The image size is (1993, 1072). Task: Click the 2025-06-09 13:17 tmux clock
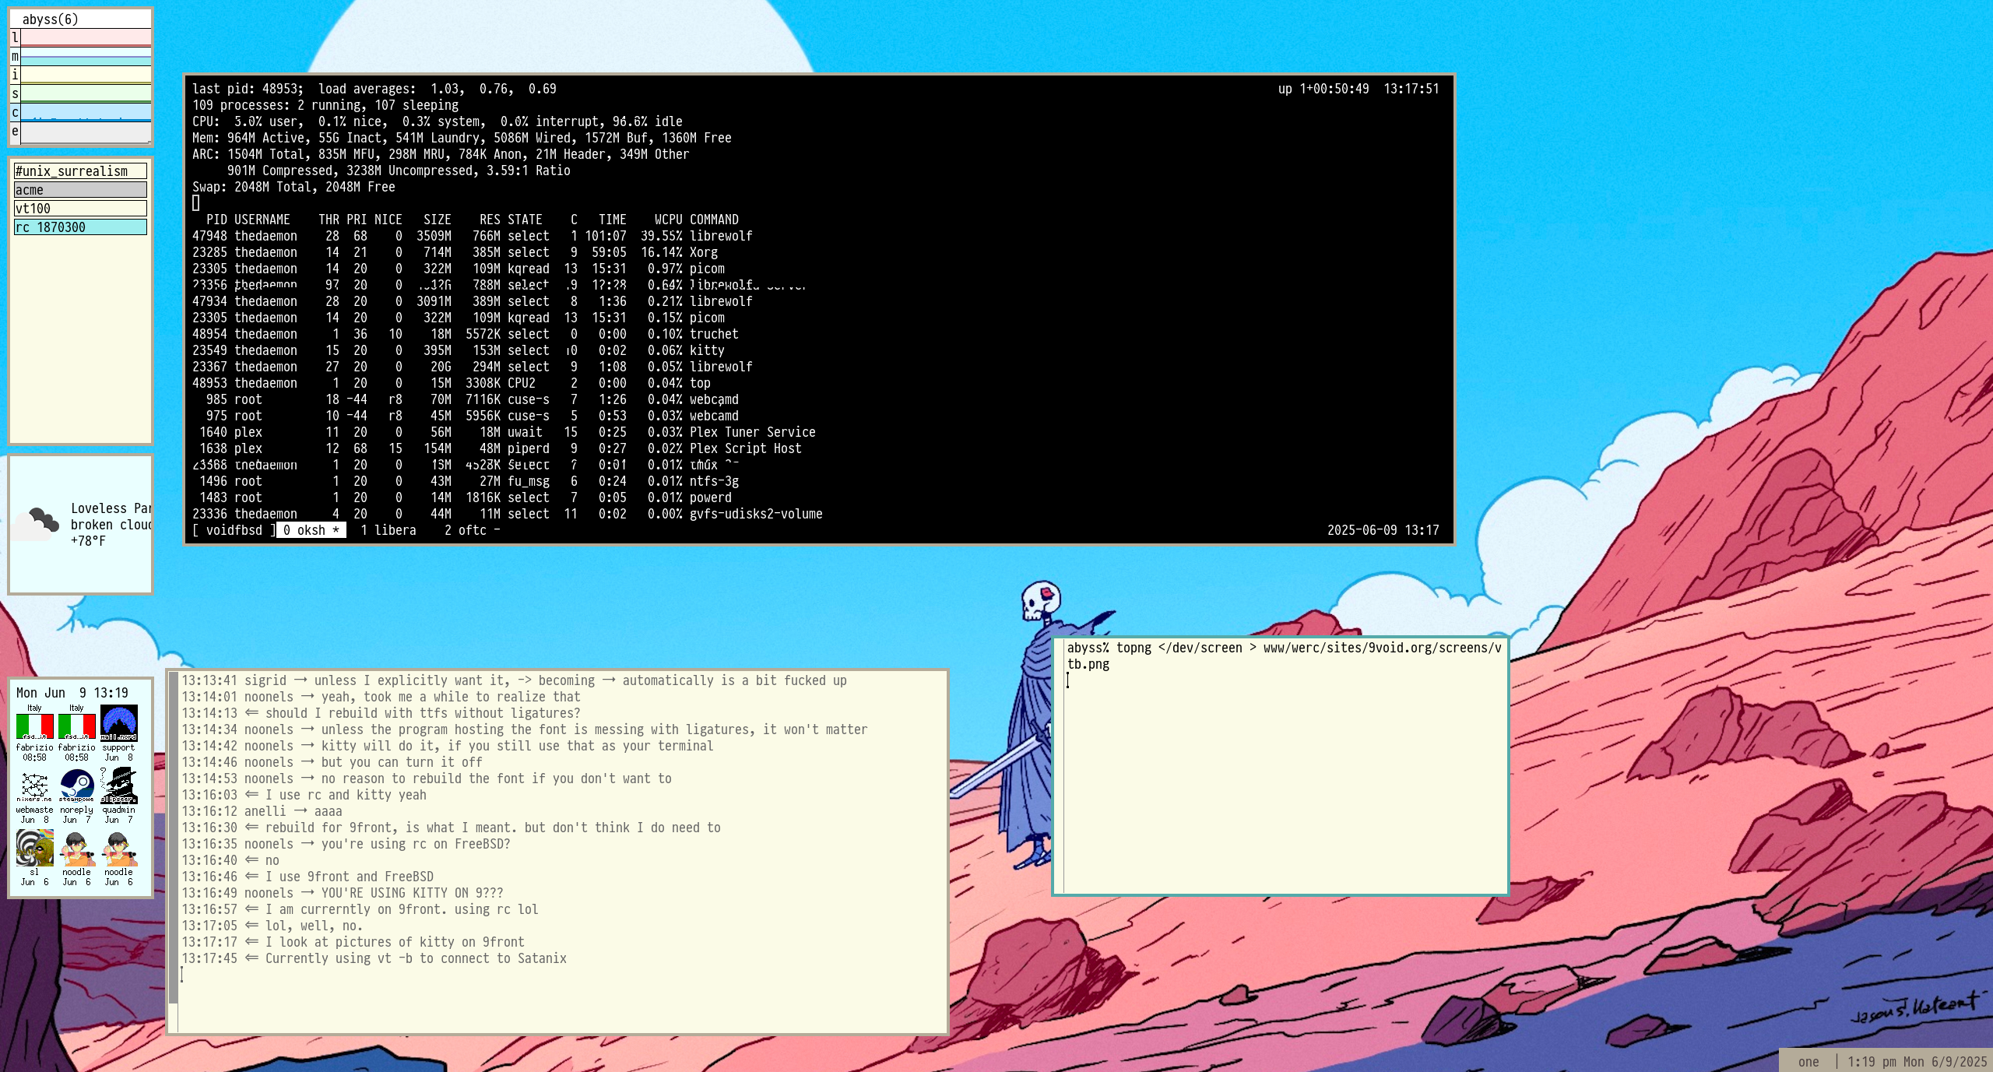tap(1383, 530)
